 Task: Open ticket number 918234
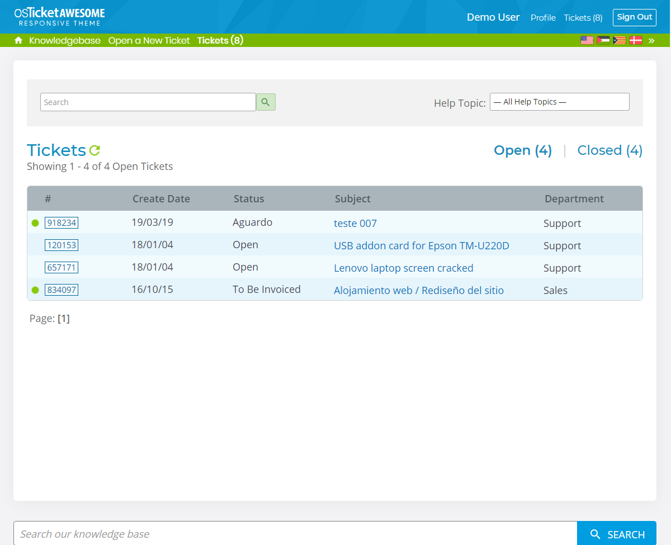coord(62,222)
